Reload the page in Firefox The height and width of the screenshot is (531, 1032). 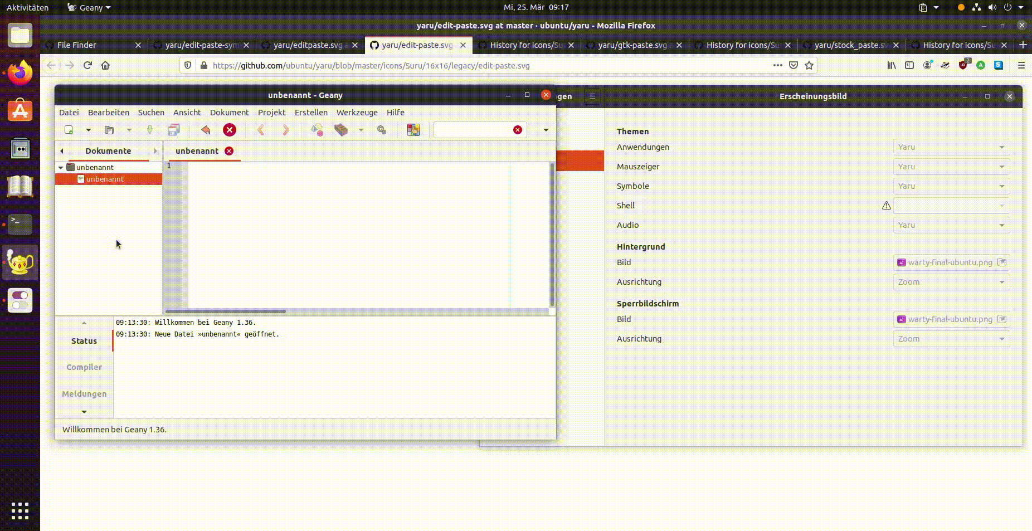(x=87, y=65)
